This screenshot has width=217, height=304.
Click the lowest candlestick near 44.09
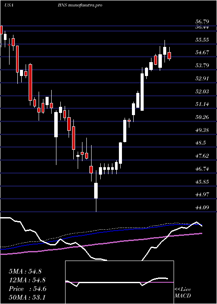click(96, 191)
